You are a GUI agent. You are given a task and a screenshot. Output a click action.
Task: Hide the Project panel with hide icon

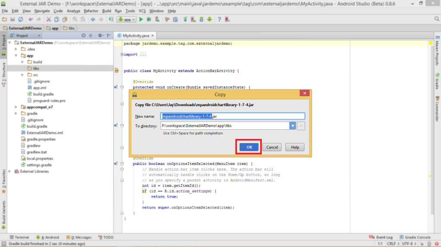(109, 35)
